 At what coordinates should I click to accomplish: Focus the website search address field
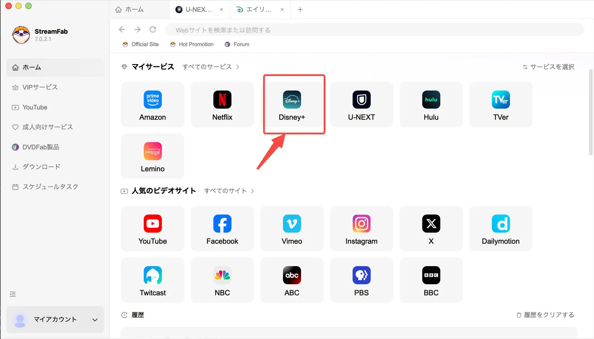[374, 30]
